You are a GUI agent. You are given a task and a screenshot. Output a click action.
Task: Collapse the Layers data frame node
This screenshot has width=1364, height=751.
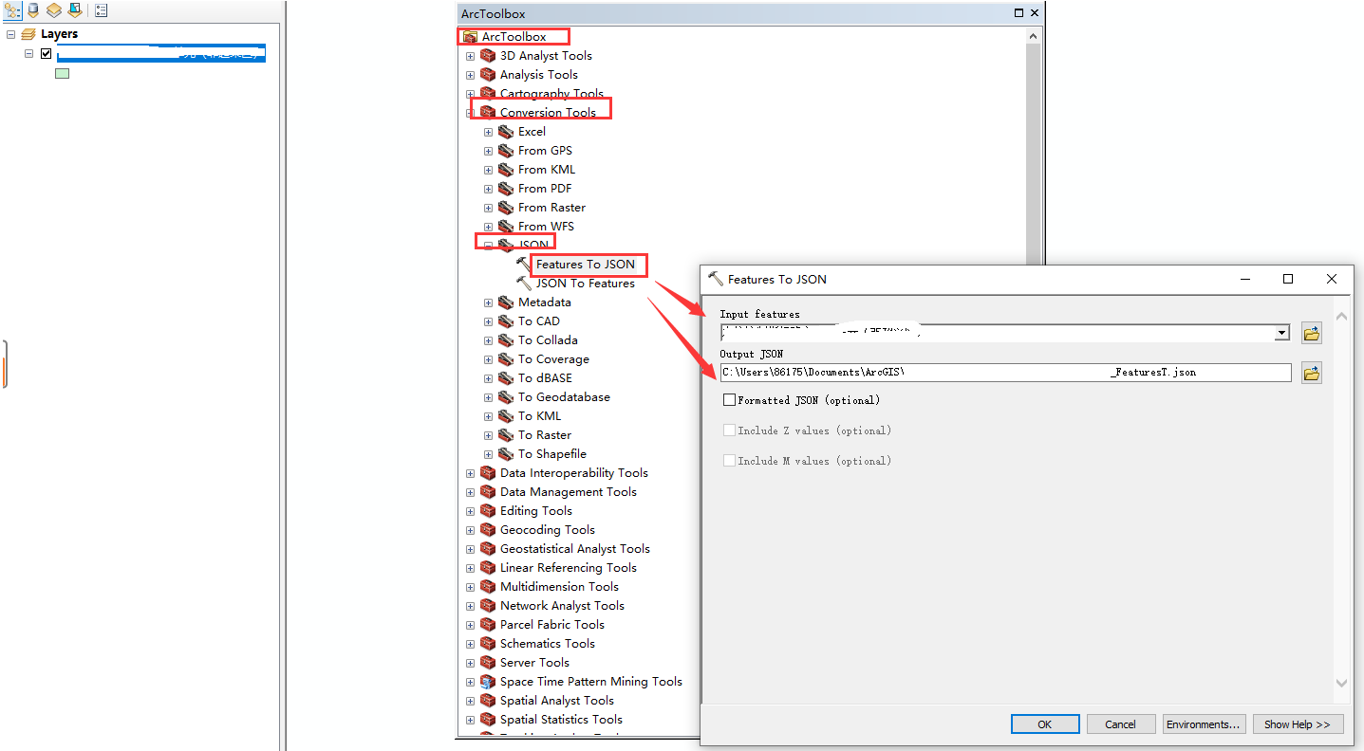pyautogui.click(x=10, y=34)
